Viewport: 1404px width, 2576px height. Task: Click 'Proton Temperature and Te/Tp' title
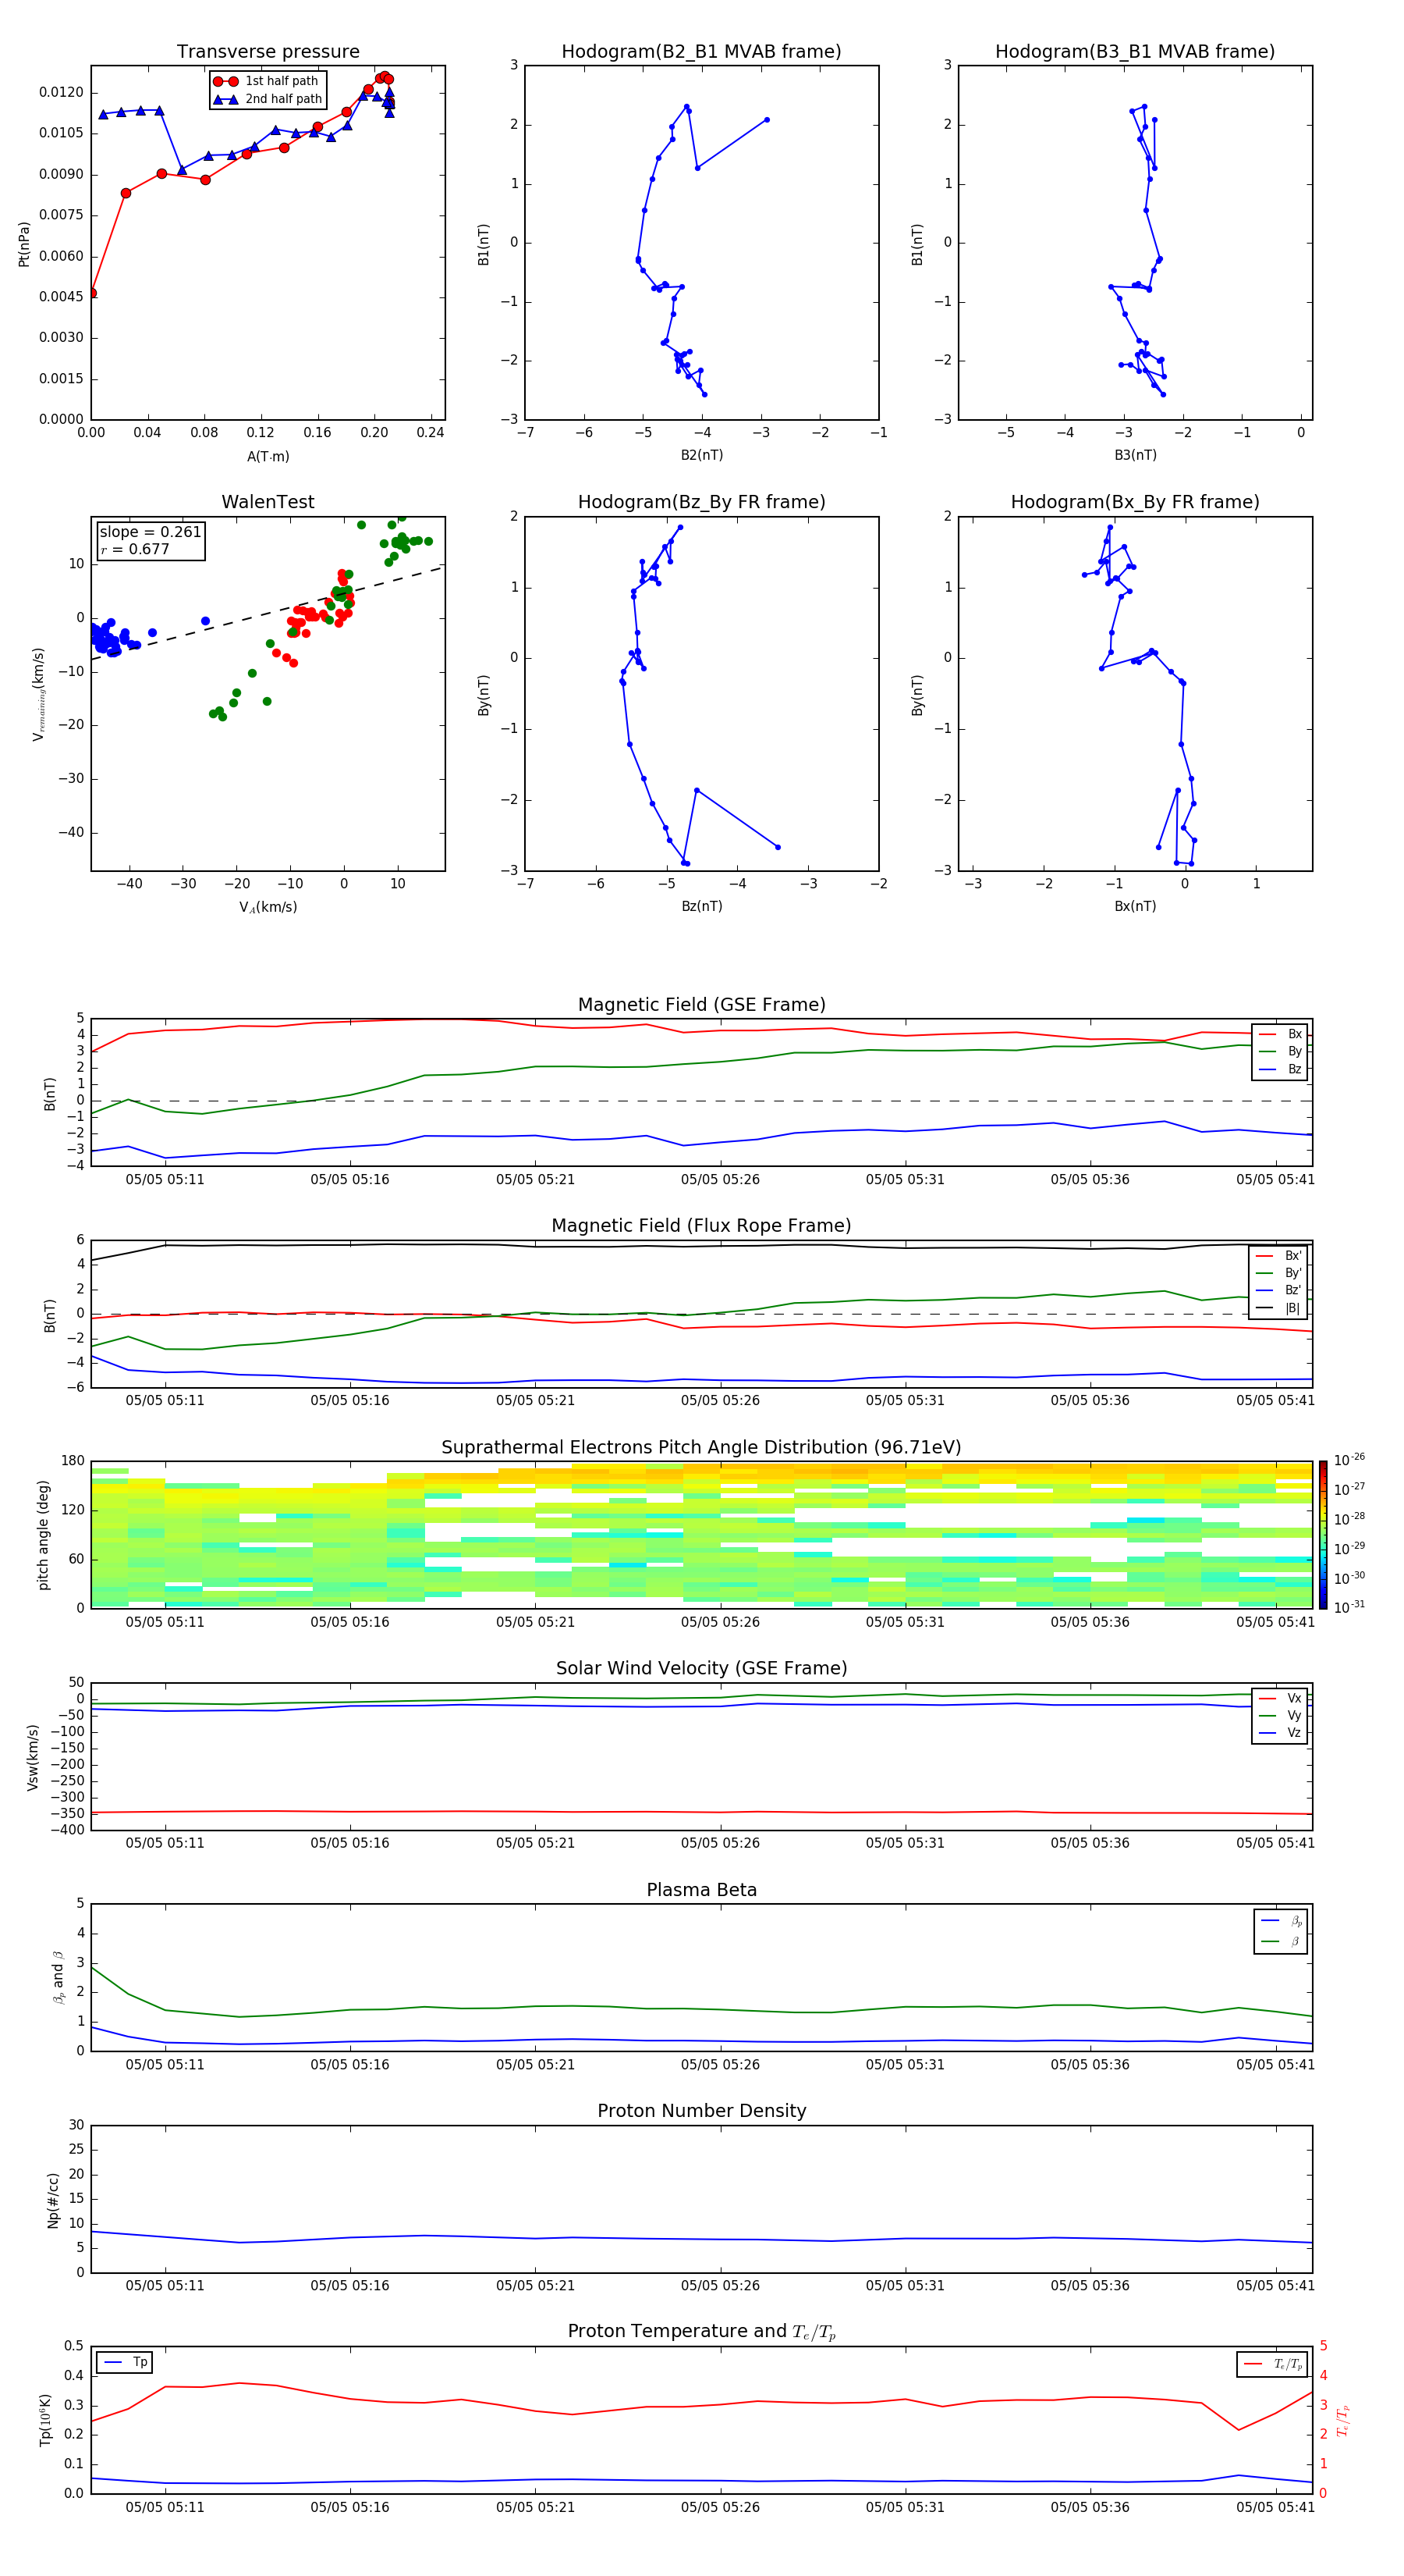701,2332
